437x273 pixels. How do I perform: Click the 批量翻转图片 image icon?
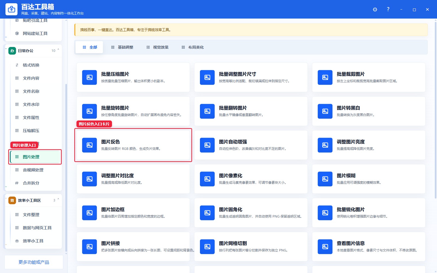(207, 111)
